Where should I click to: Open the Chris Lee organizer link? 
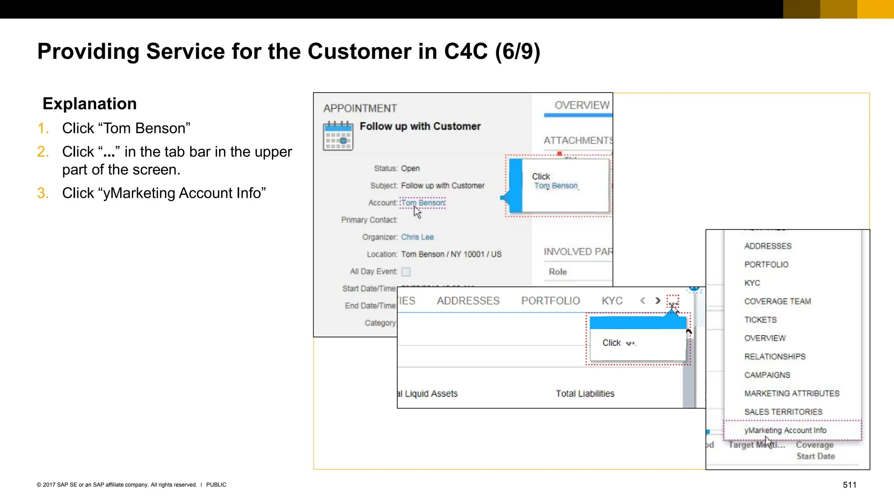tap(417, 237)
